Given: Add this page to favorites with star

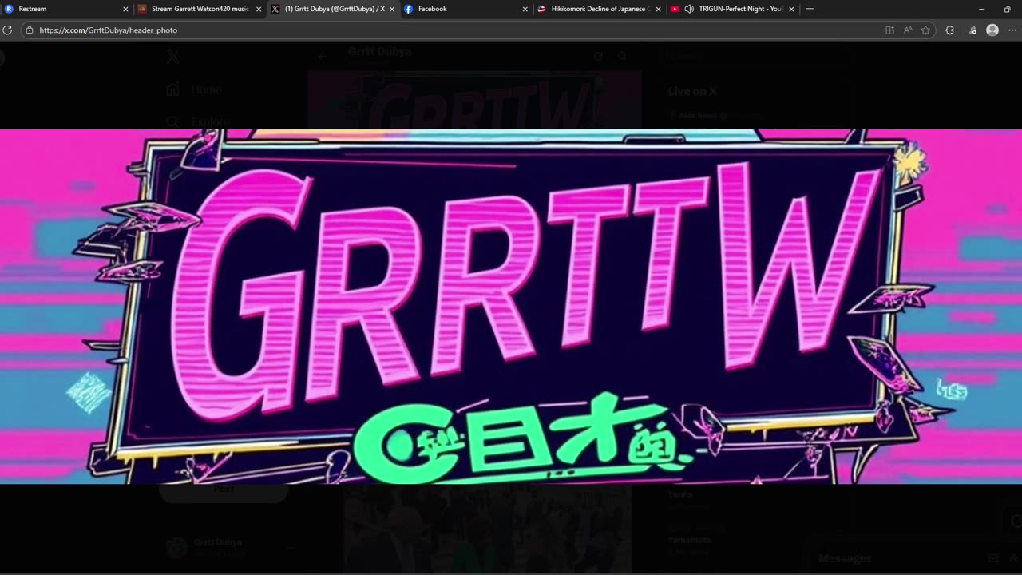Looking at the screenshot, I should (x=925, y=30).
